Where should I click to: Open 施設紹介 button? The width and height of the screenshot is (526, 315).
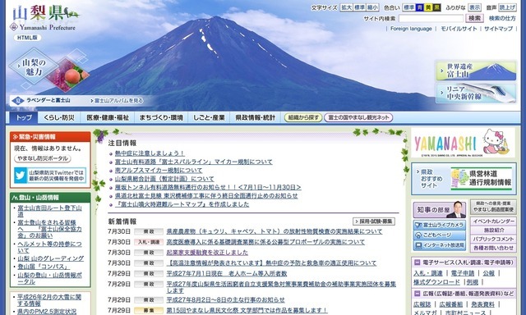tap(493, 231)
